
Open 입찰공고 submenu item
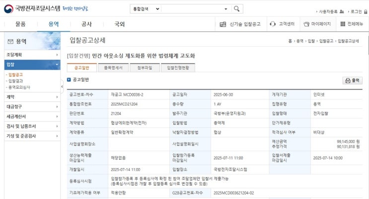point(15,75)
